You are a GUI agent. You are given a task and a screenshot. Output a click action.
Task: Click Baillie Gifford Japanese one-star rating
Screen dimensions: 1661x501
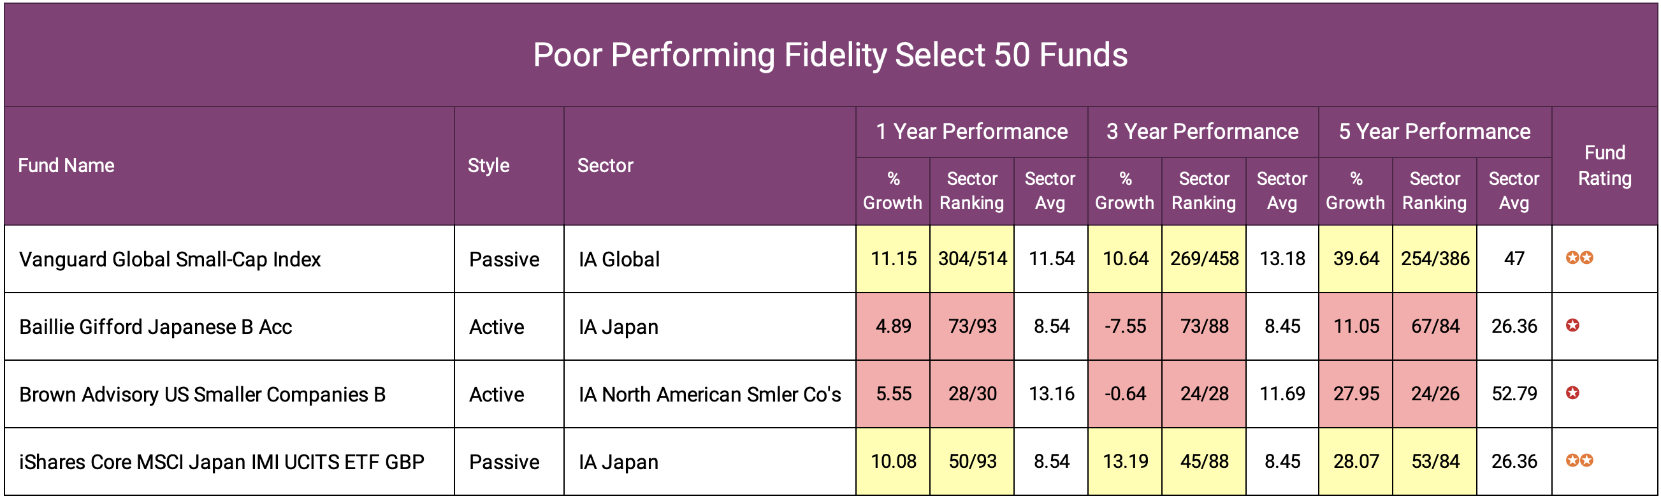click(x=1572, y=326)
